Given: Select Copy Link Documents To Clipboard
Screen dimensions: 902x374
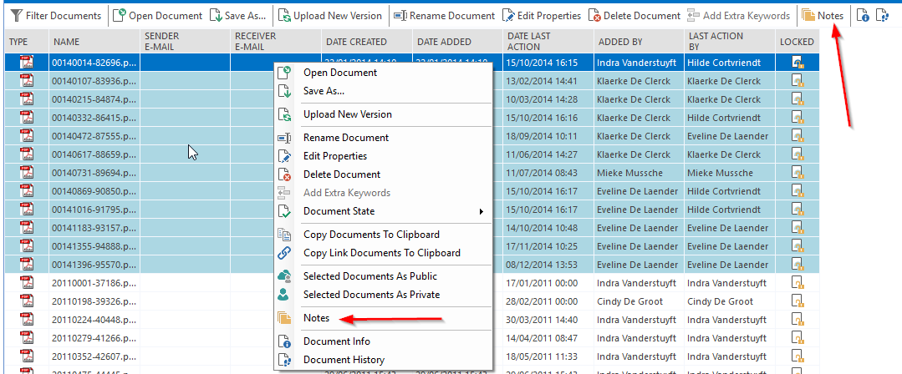Looking at the screenshot, I should point(382,253).
